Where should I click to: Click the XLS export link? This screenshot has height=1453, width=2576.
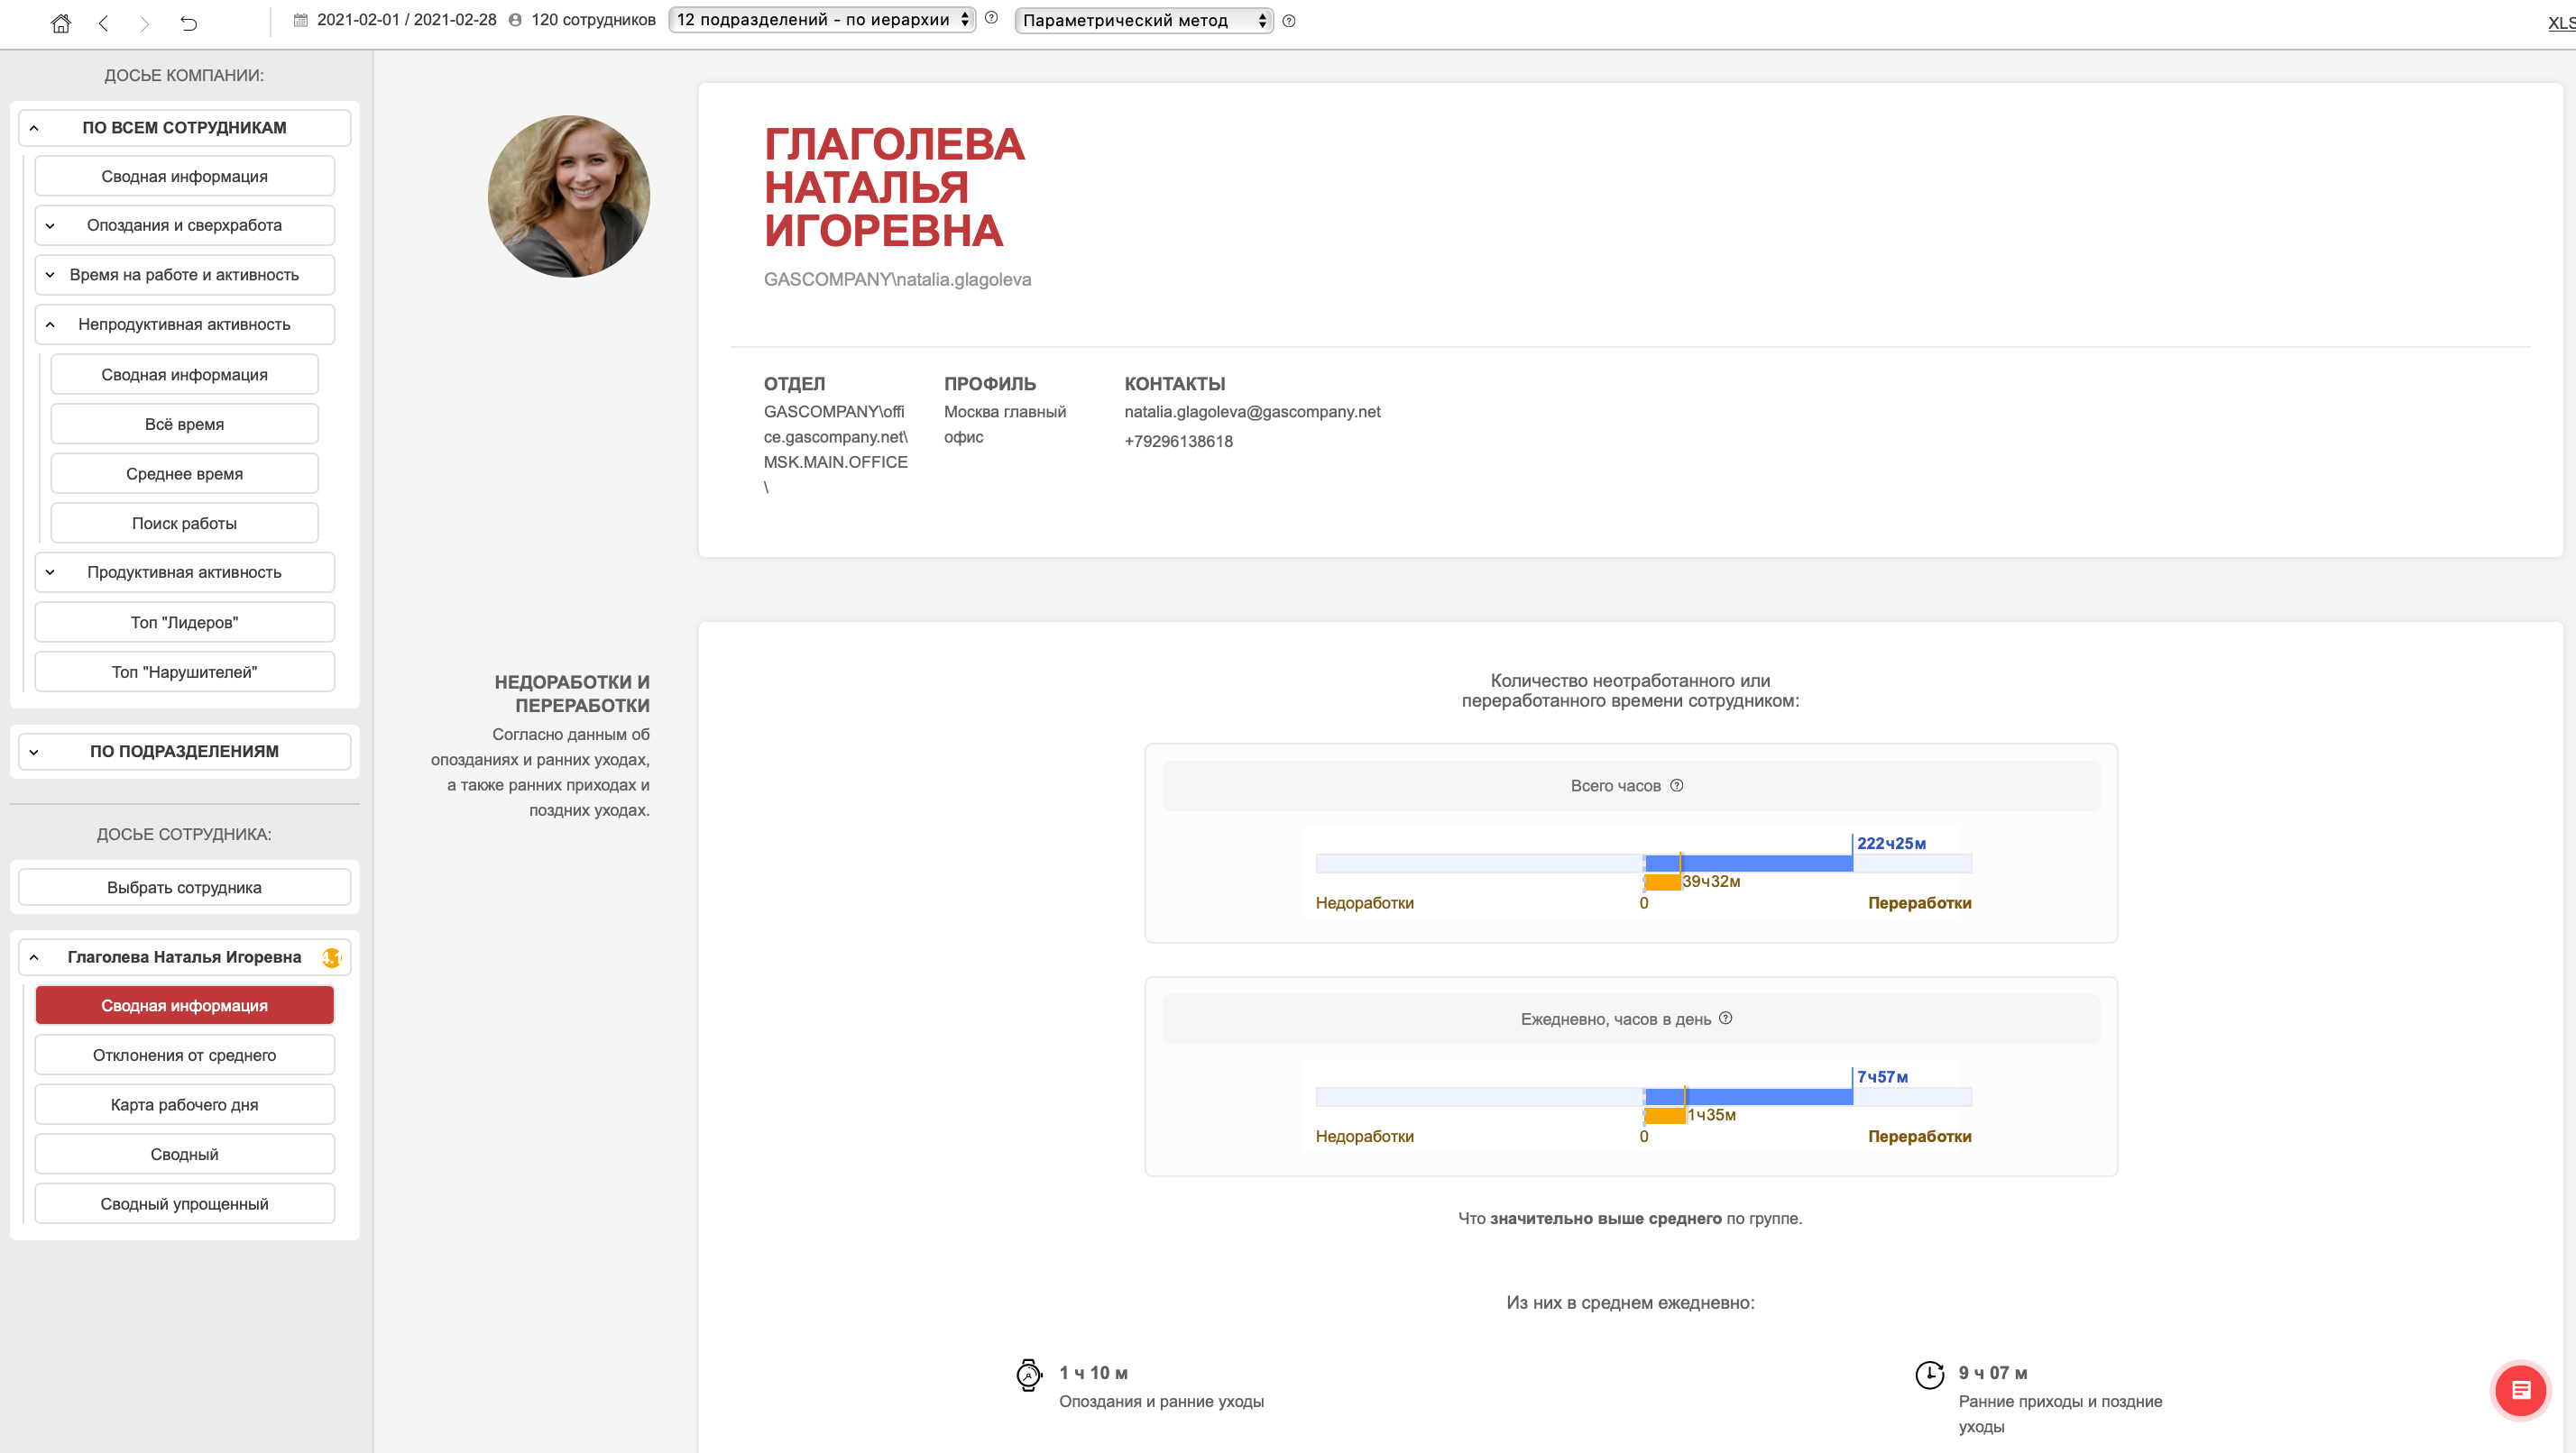coord(2561,22)
